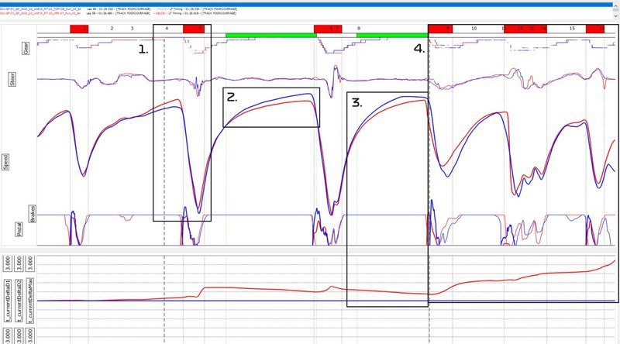This screenshot has height=344, width=620.
Task: Click track segment 8 marker
Action: click(358, 28)
